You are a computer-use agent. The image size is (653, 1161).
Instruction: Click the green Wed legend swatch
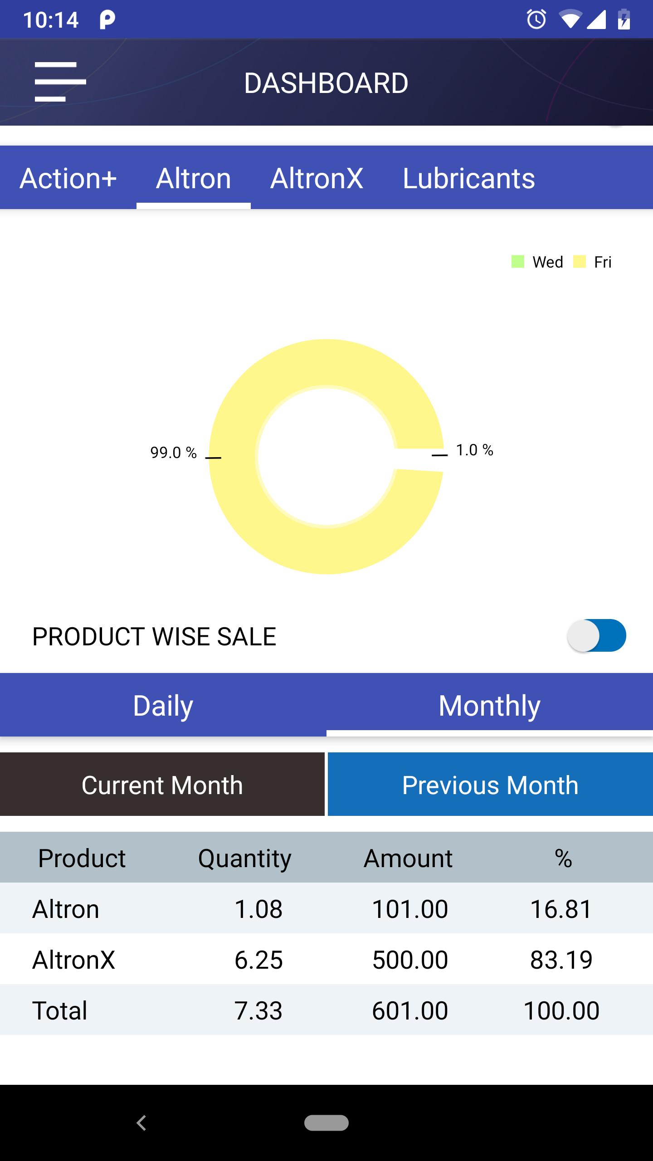518,262
